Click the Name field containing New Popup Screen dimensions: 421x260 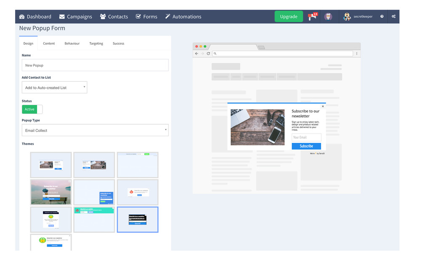(x=95, y=65)
